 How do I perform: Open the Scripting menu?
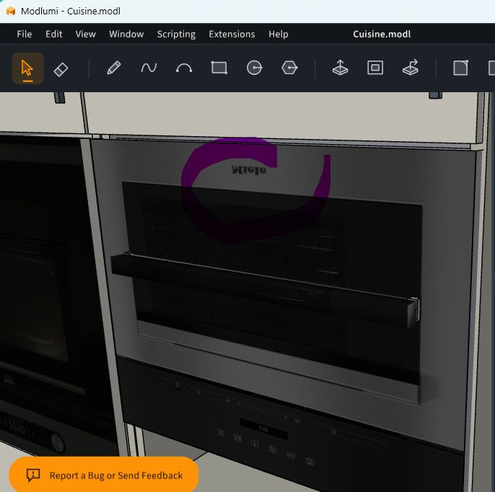[x=176, y=34]
